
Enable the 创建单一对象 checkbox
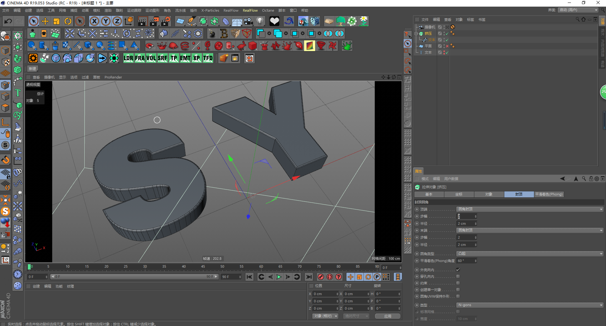pyautogui.click(x=458, y=289)
